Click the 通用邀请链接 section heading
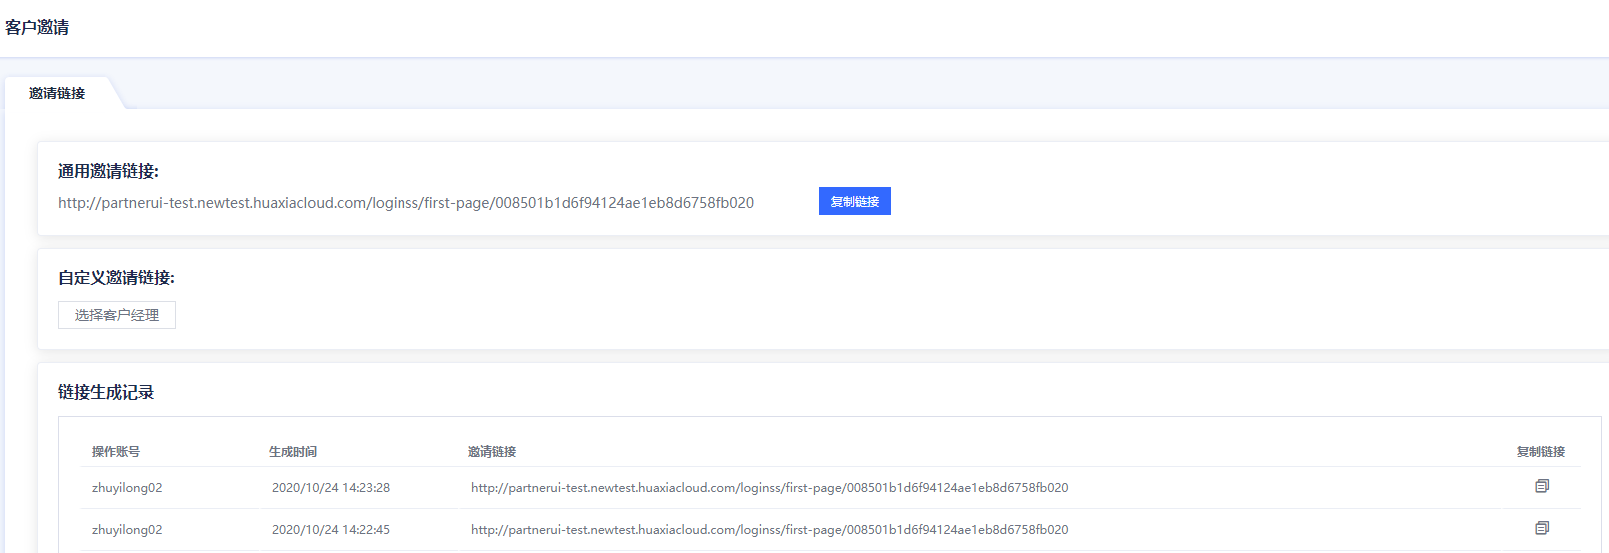Viewport: 1609px width, 553px height. click(108, 171)
